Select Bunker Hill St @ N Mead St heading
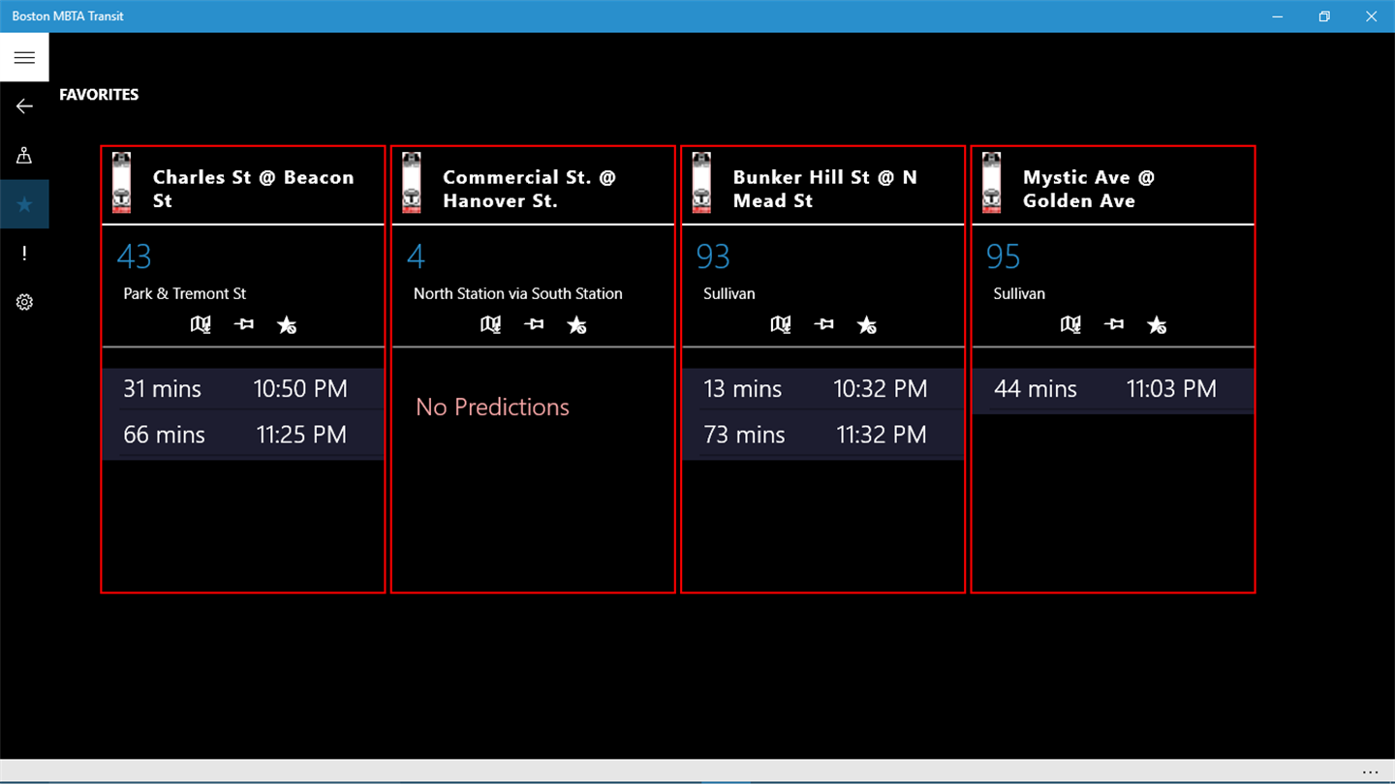This screenshot has width=1395, height=784. [825, 189]
